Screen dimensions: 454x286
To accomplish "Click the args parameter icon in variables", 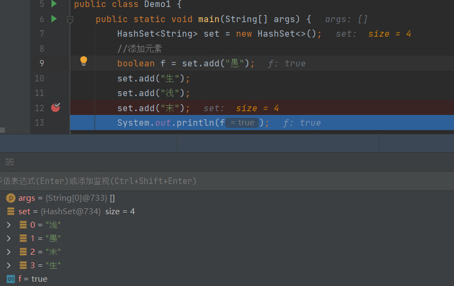I will pos(11,198).
